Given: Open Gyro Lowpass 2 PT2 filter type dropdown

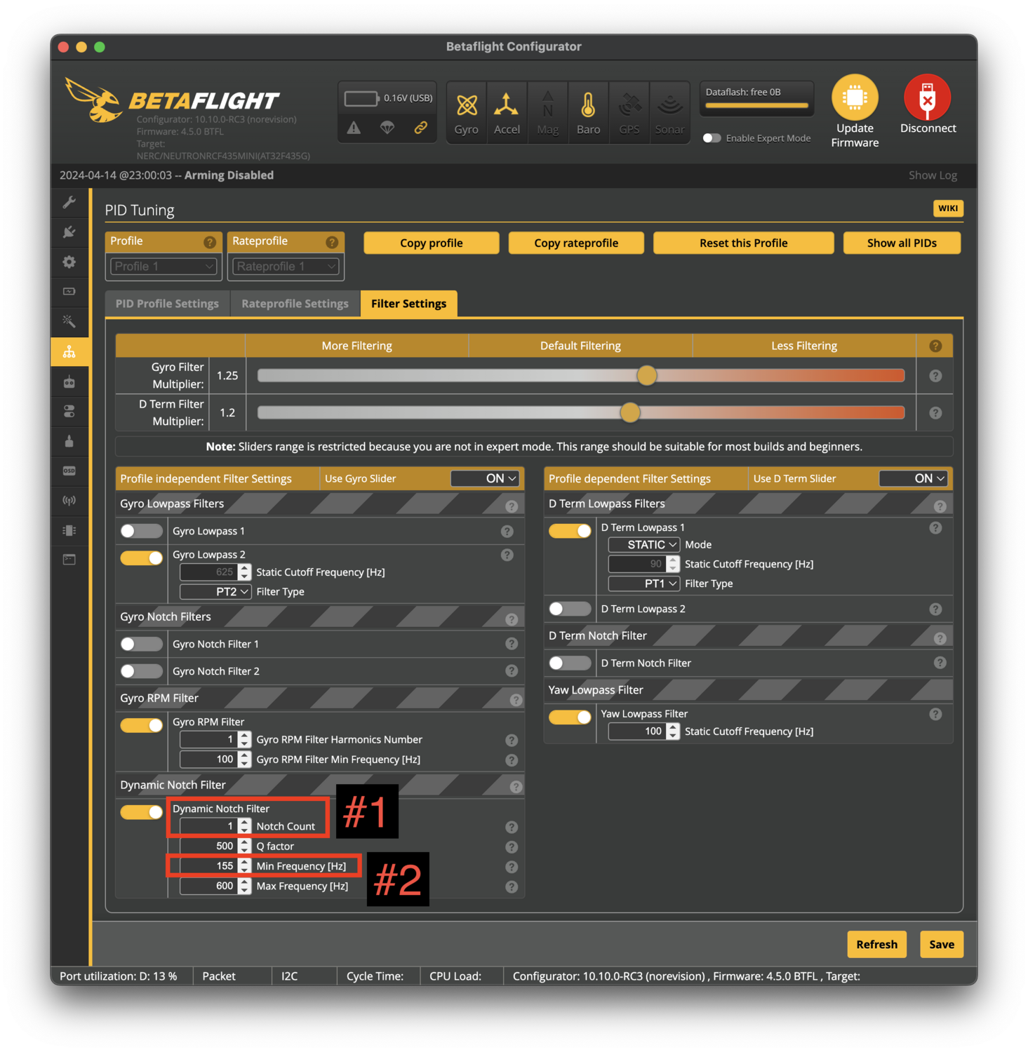Looking at the screenshot, I should tap(215, 592).
